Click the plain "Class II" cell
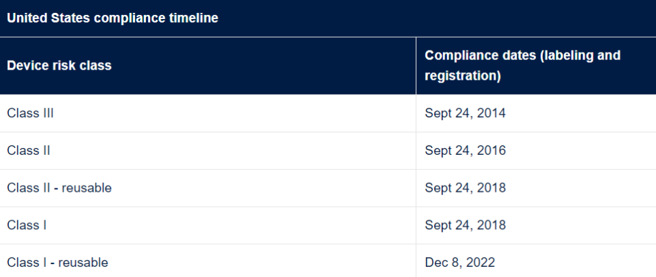 pos(29,150)
